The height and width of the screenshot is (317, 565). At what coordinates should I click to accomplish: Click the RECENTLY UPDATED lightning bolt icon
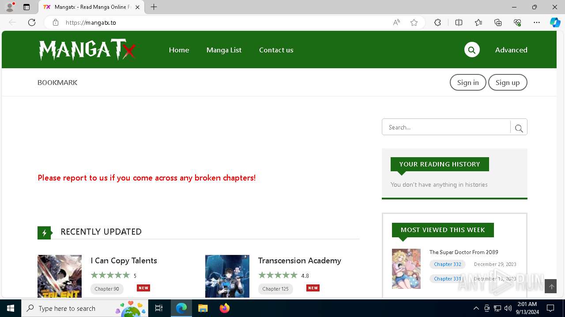coord(44,232)
